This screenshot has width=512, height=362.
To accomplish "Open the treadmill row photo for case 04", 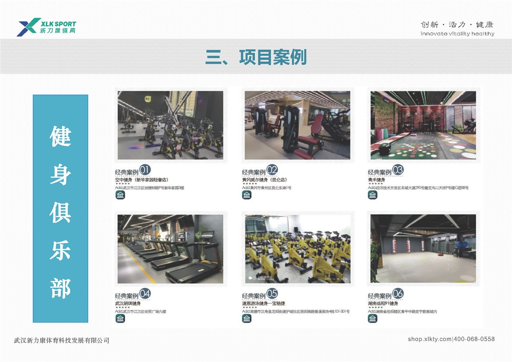I will [x=170, y=249].
